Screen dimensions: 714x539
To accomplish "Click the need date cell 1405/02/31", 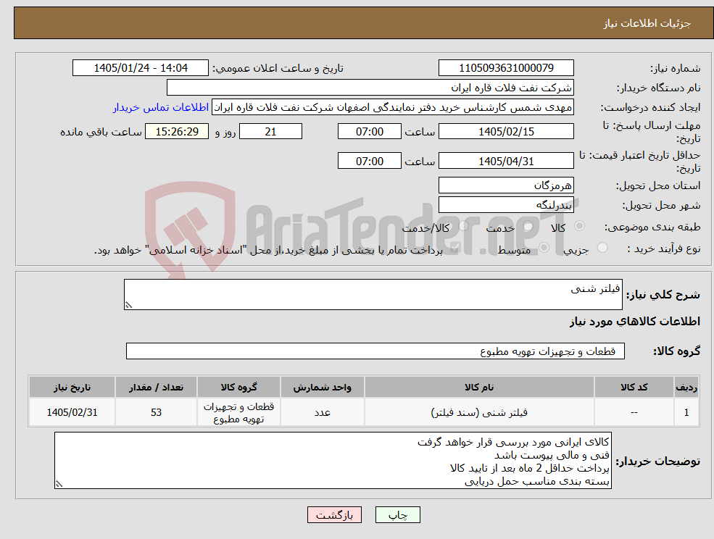I will pos(72,412).
